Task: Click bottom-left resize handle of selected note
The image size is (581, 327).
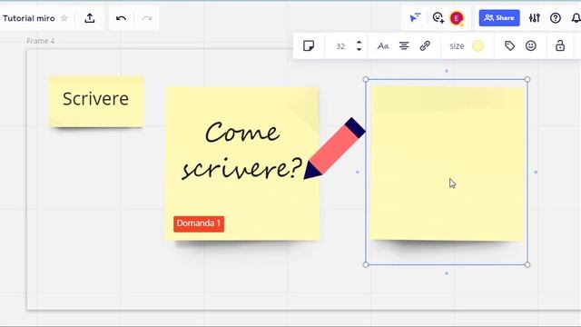Action: [x=366, y=264]
